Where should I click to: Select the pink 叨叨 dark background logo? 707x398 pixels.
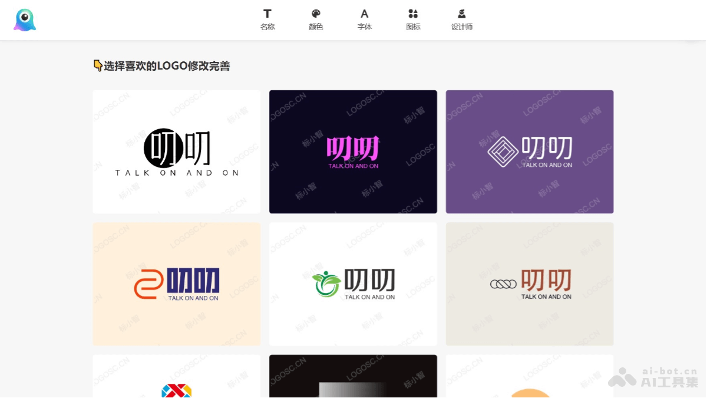(353, 151)
